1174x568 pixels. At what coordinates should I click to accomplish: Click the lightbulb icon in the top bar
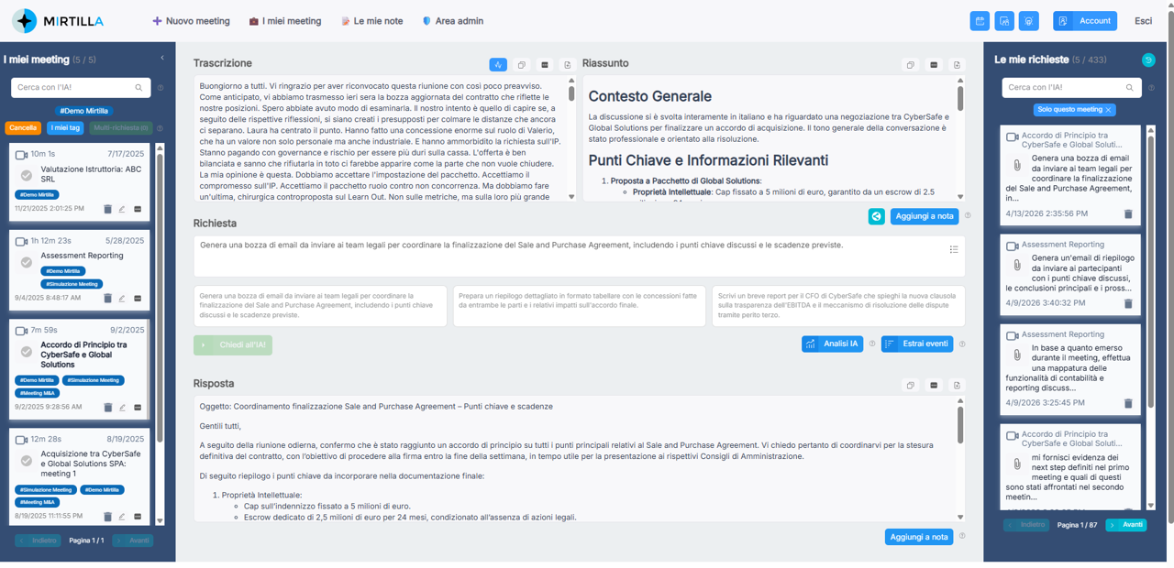pos(1028,20)
